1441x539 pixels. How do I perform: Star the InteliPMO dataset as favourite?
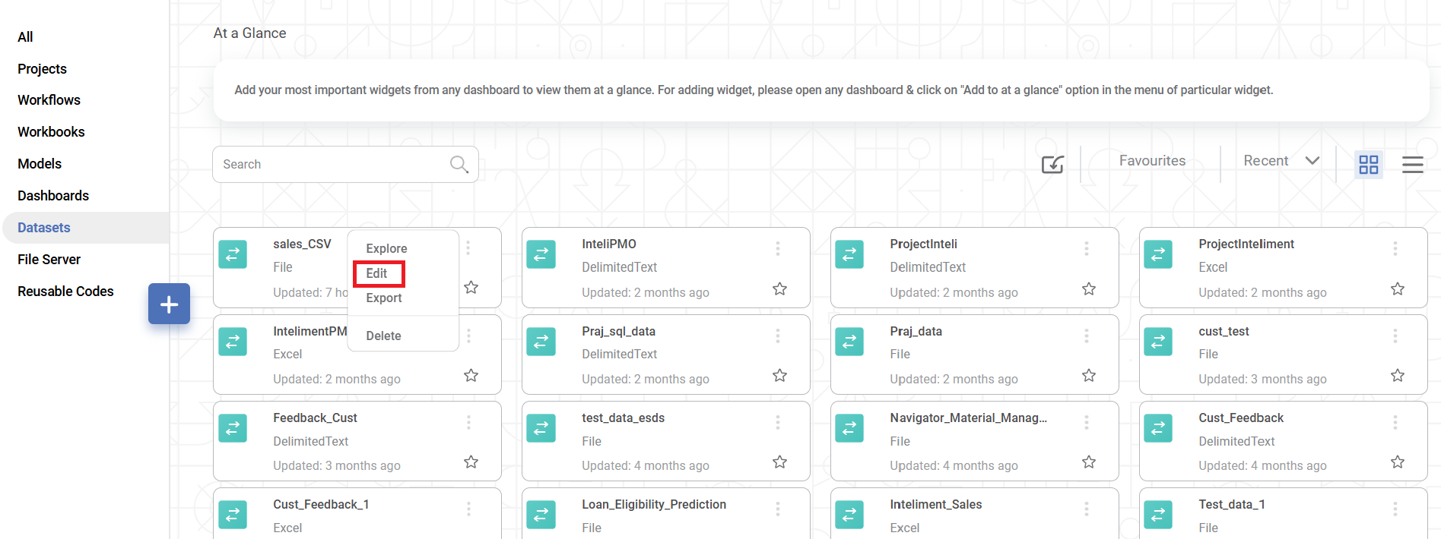click(x=779, y=289)
